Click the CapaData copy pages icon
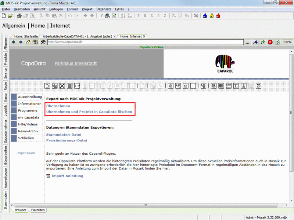This screenshot has width=294, height=220. (54, 86)
